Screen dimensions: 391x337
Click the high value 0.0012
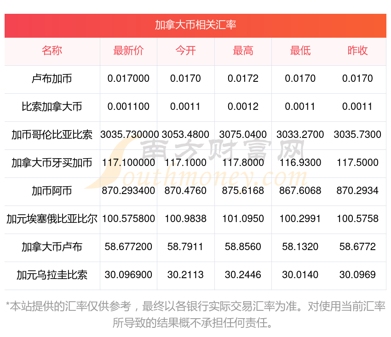tap(243, 107)
